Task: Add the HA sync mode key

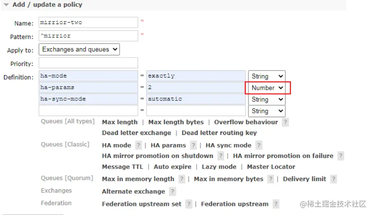Action: (228, 145)
